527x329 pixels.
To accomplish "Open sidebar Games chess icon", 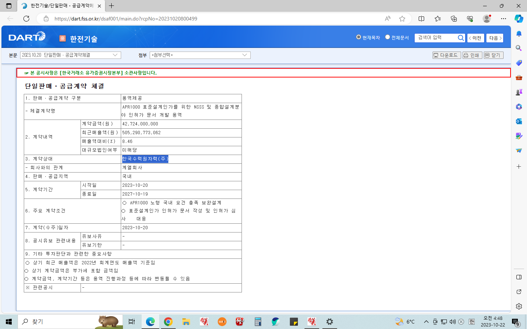I will coord(519,92).
